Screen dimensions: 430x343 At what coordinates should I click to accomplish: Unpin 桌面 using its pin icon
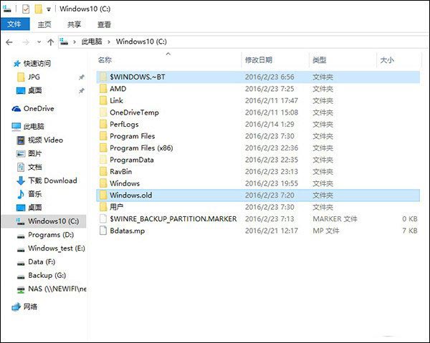[x=82, y=91]
